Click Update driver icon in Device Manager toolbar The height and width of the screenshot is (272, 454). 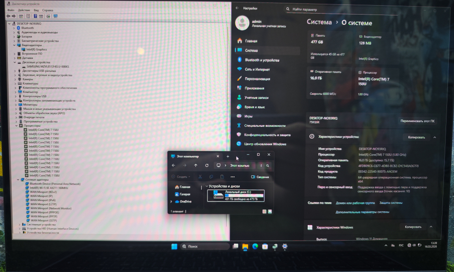pos(48,16)
